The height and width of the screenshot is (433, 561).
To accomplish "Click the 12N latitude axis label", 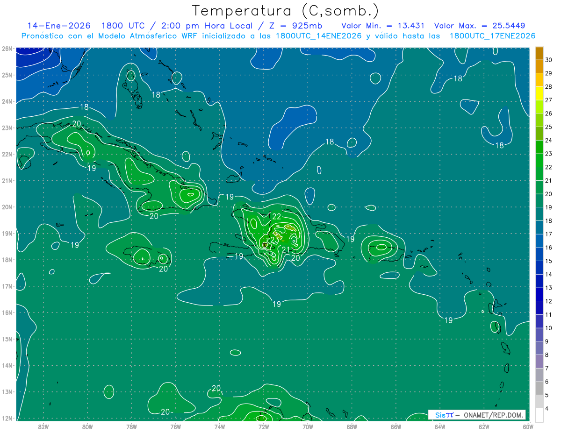I will [x=7, y=418].
